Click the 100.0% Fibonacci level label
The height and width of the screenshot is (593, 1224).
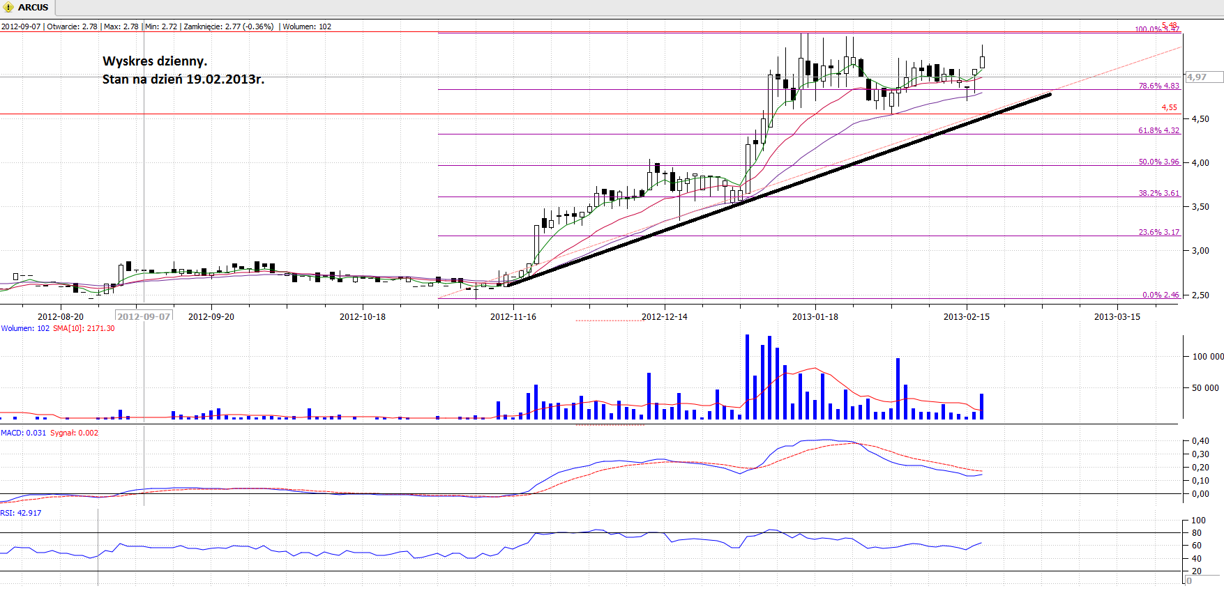point(1156,29)
